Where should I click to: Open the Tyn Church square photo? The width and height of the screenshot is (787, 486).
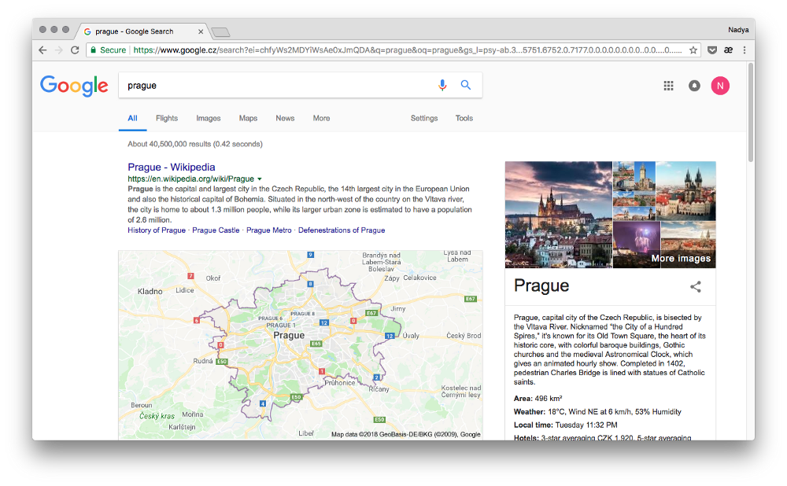click(x=685, y=191)
